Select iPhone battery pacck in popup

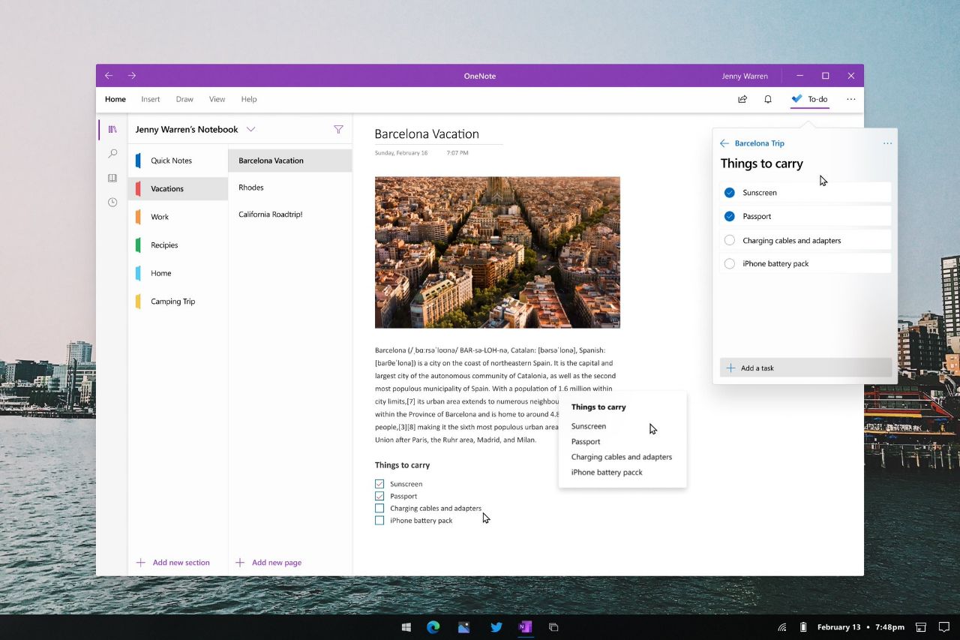coord(607,472)
